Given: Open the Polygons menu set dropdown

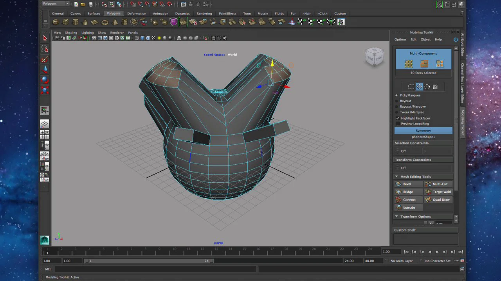Looking at the screenshot, I should [55, 4].
